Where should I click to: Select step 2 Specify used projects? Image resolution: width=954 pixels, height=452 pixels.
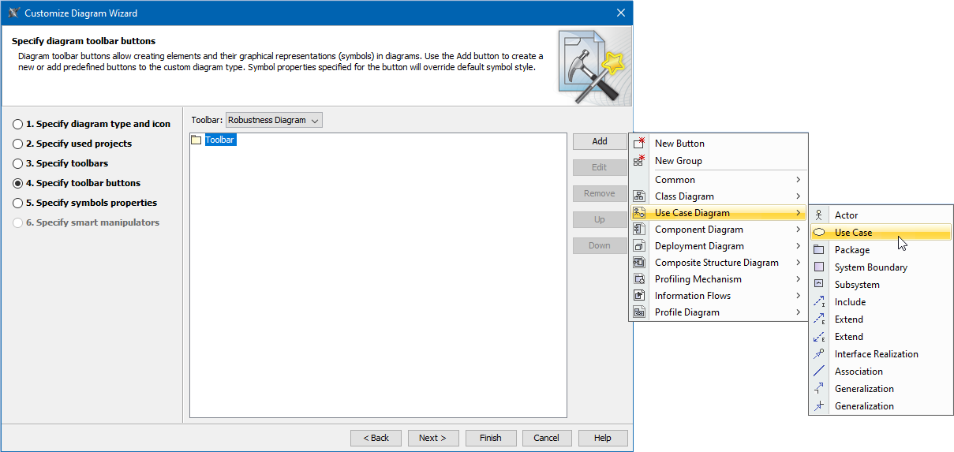73,144
